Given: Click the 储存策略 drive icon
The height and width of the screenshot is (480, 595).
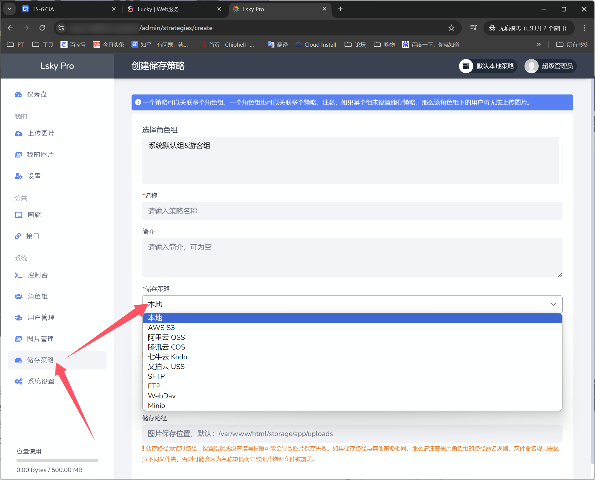Looking at the screenshot, I should coord(18,360).
